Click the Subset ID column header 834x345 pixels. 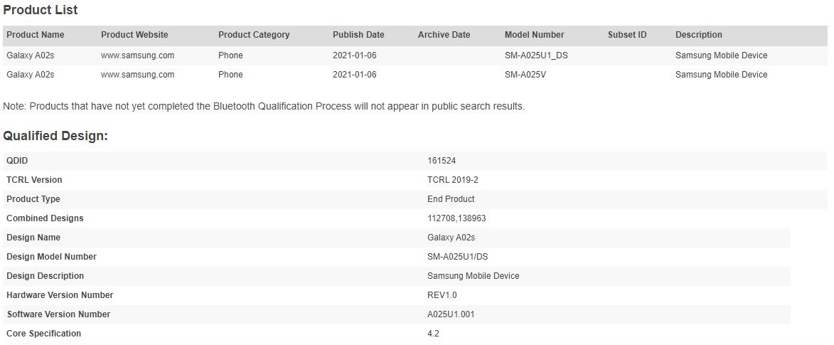[627, 35]
